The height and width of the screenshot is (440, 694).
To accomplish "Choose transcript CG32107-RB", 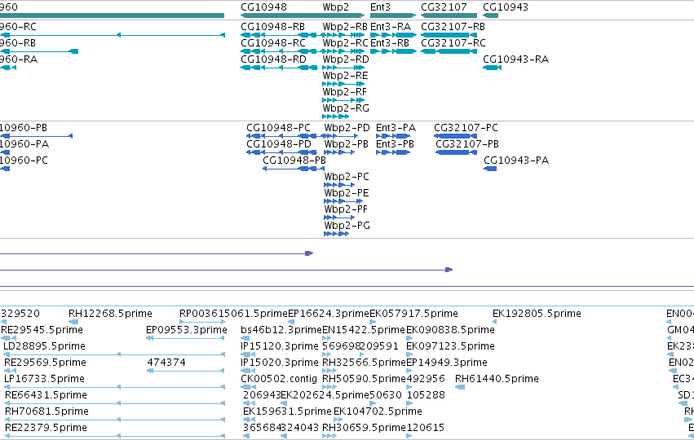I will coord(453,27).
